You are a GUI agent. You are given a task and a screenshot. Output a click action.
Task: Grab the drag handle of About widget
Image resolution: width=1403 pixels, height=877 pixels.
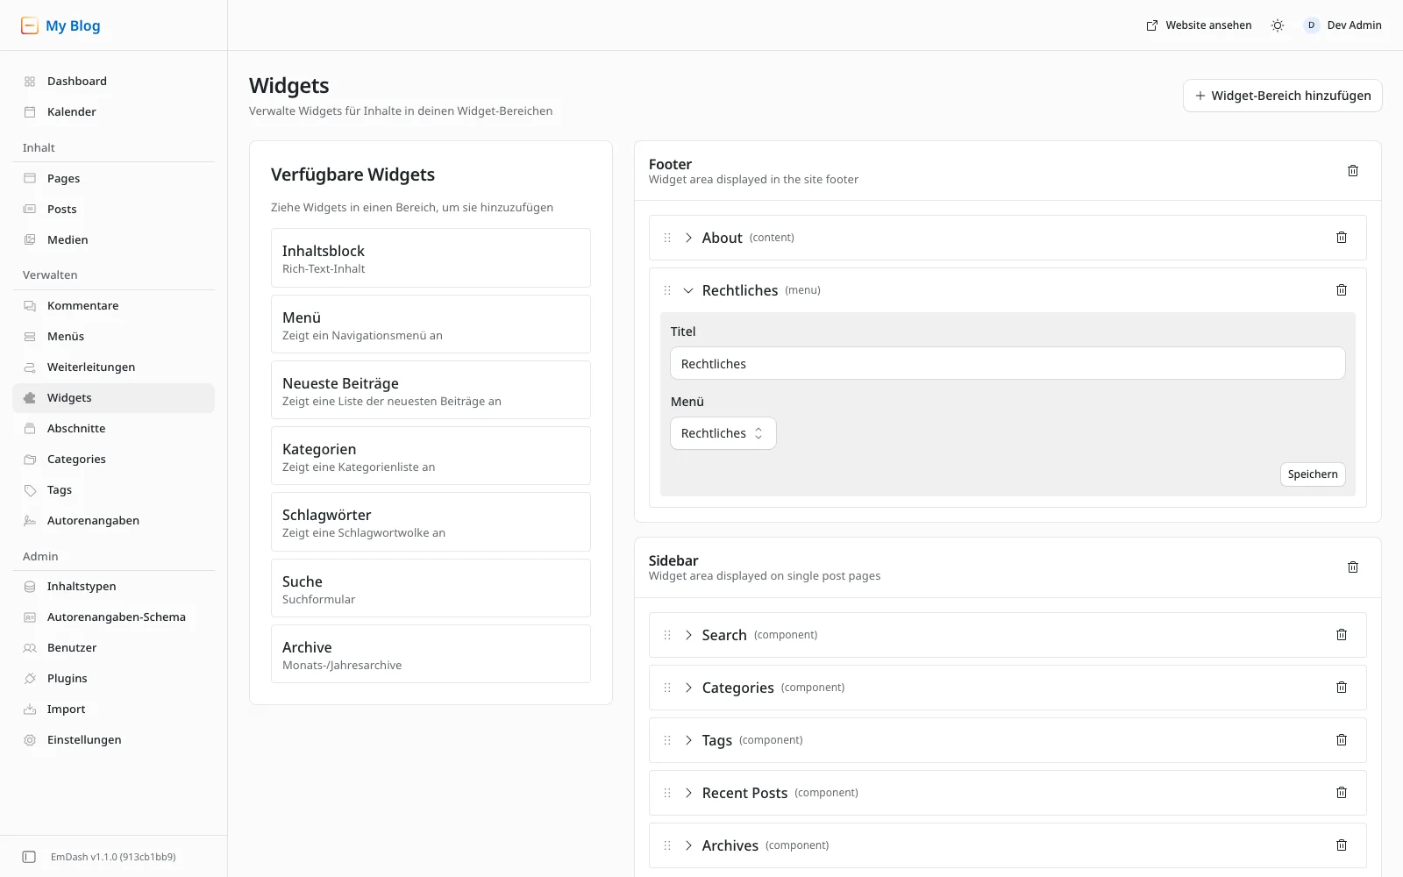(x=667, y=238)
